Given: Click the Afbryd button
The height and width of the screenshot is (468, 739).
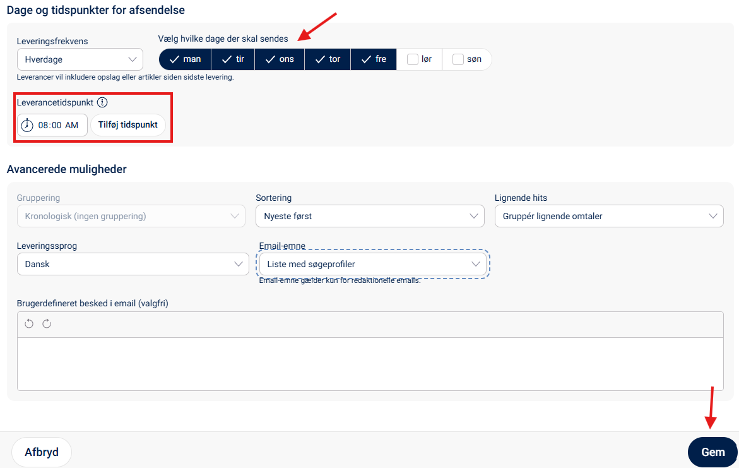Looking at the screenshot, I should (x=42, y=452).
